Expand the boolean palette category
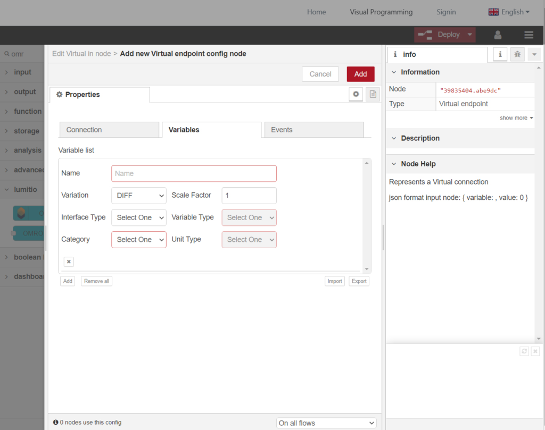 coord(22,257)
